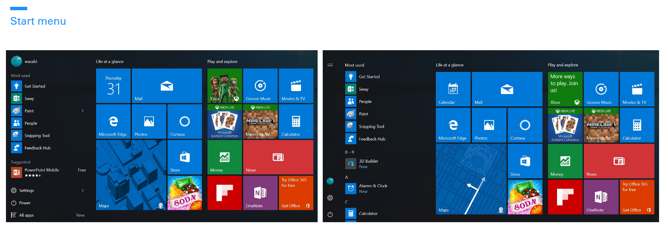
Task: Open People in left Start menu list
Action: [48, 123]
